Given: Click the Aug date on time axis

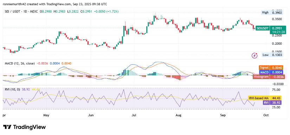Looking at the screenshot, I should (x=179, y=115).
